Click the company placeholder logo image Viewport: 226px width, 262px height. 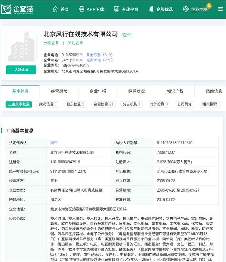pyautogui.click(x=21, y=48)
